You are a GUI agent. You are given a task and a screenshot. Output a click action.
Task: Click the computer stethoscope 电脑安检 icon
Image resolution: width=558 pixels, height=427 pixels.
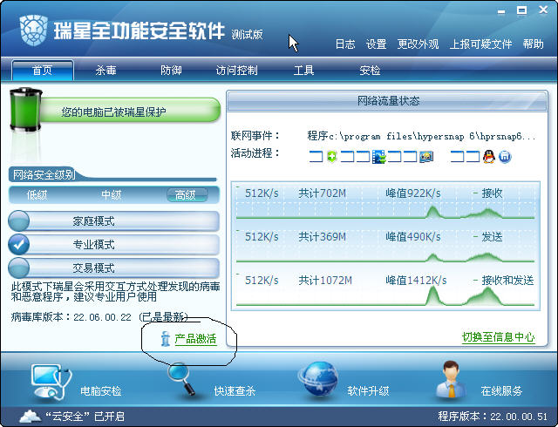coord(51,382)
